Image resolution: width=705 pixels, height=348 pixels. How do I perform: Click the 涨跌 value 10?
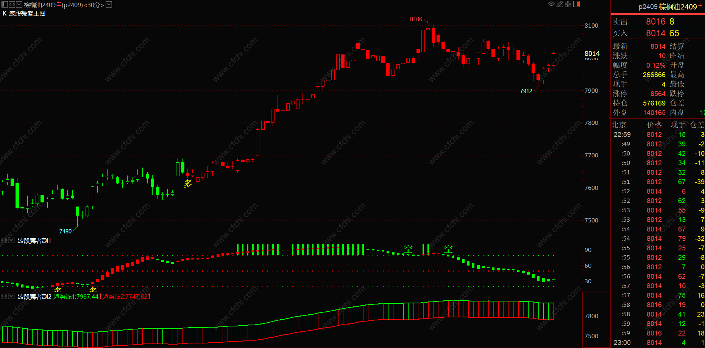(662, 56)
